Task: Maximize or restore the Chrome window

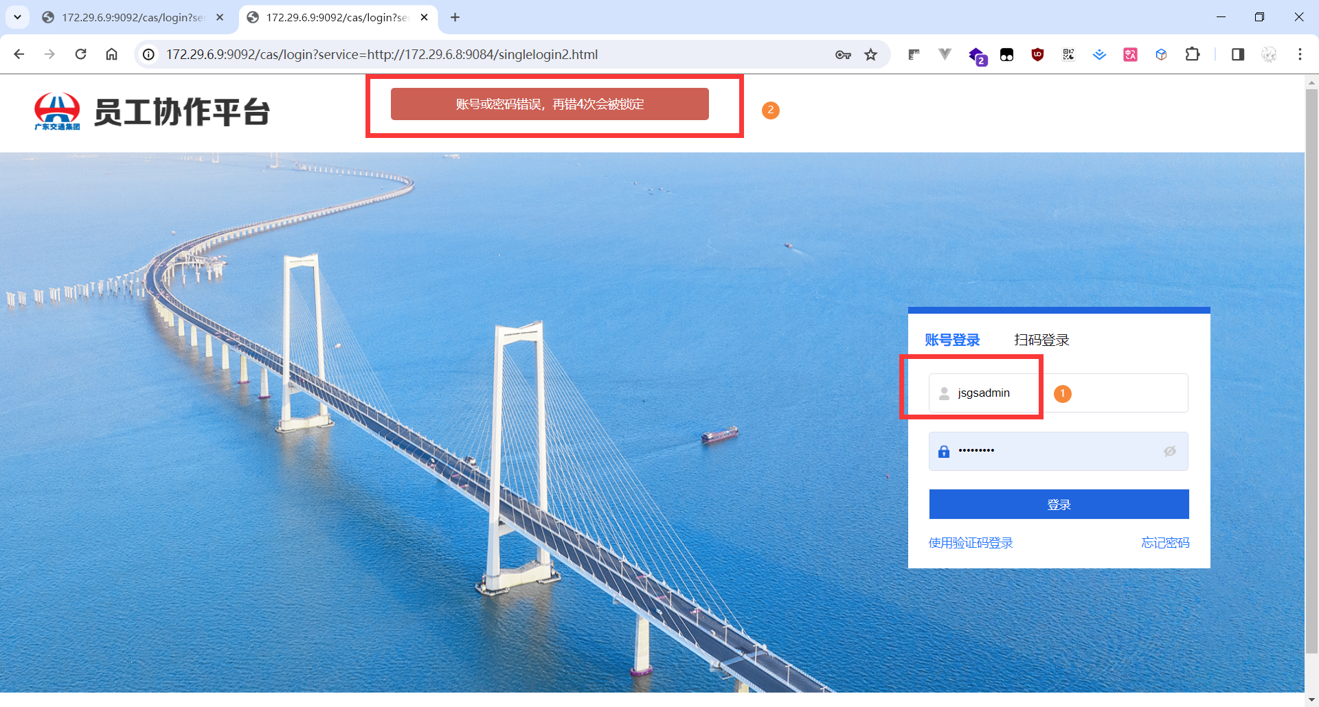Action: [x=1259, y=17]
